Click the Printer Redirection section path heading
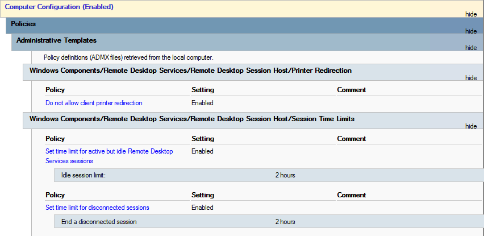The image size is (484, 236). (x=190, y=71)
